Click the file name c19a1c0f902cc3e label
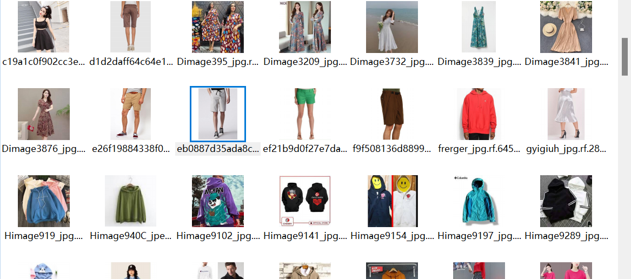 pyautogui.click(x=44, y=62)
